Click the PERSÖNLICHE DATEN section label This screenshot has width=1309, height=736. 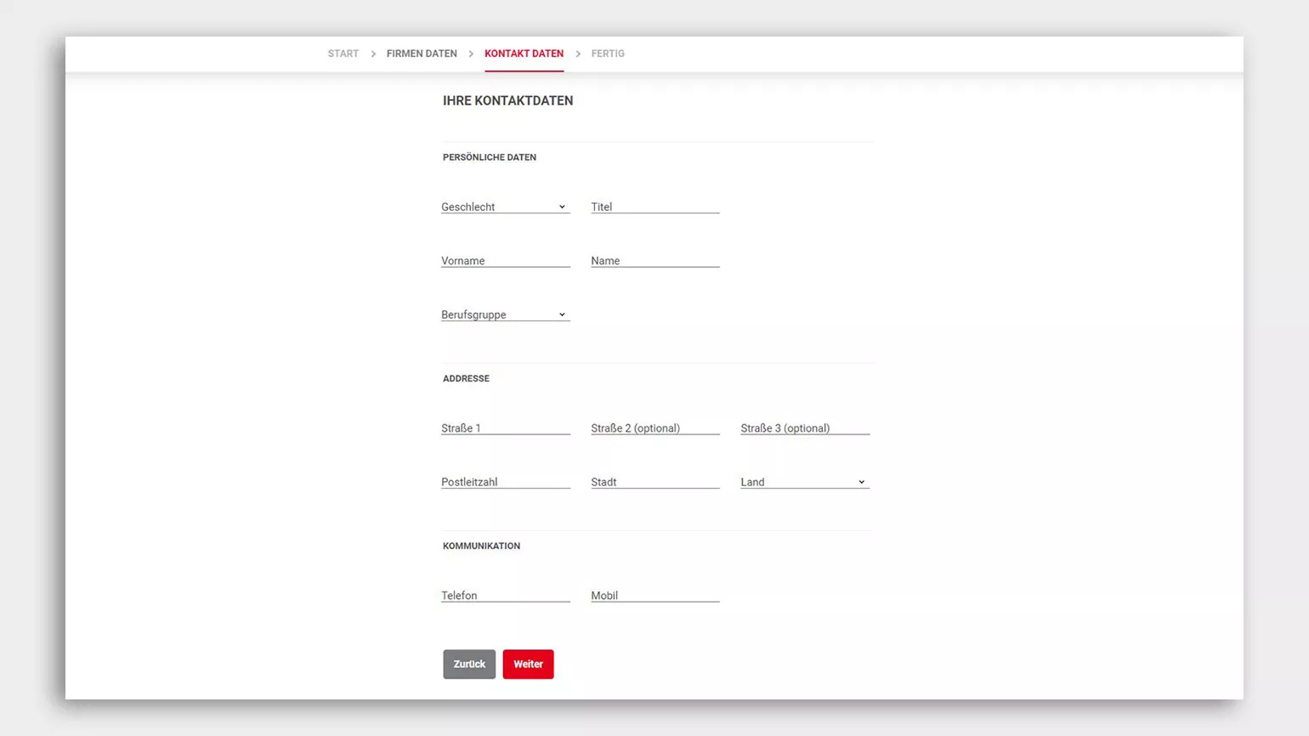489,157
